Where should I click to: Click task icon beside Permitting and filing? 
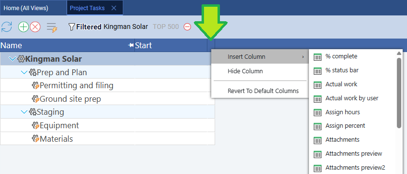[x=36, y=85]
